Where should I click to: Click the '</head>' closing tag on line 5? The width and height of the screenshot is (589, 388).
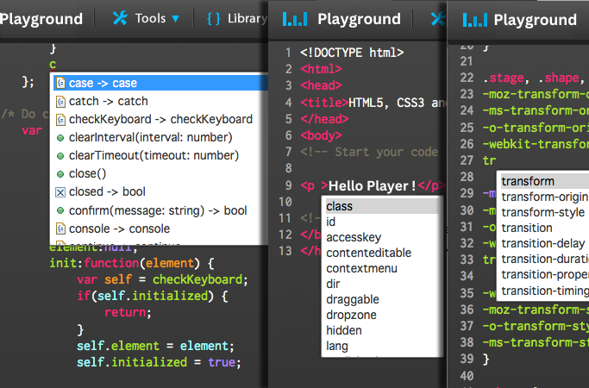point(324,119)
